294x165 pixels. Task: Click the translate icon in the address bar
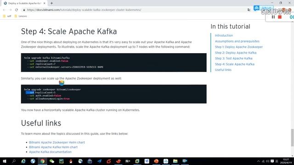pos(249,10)
